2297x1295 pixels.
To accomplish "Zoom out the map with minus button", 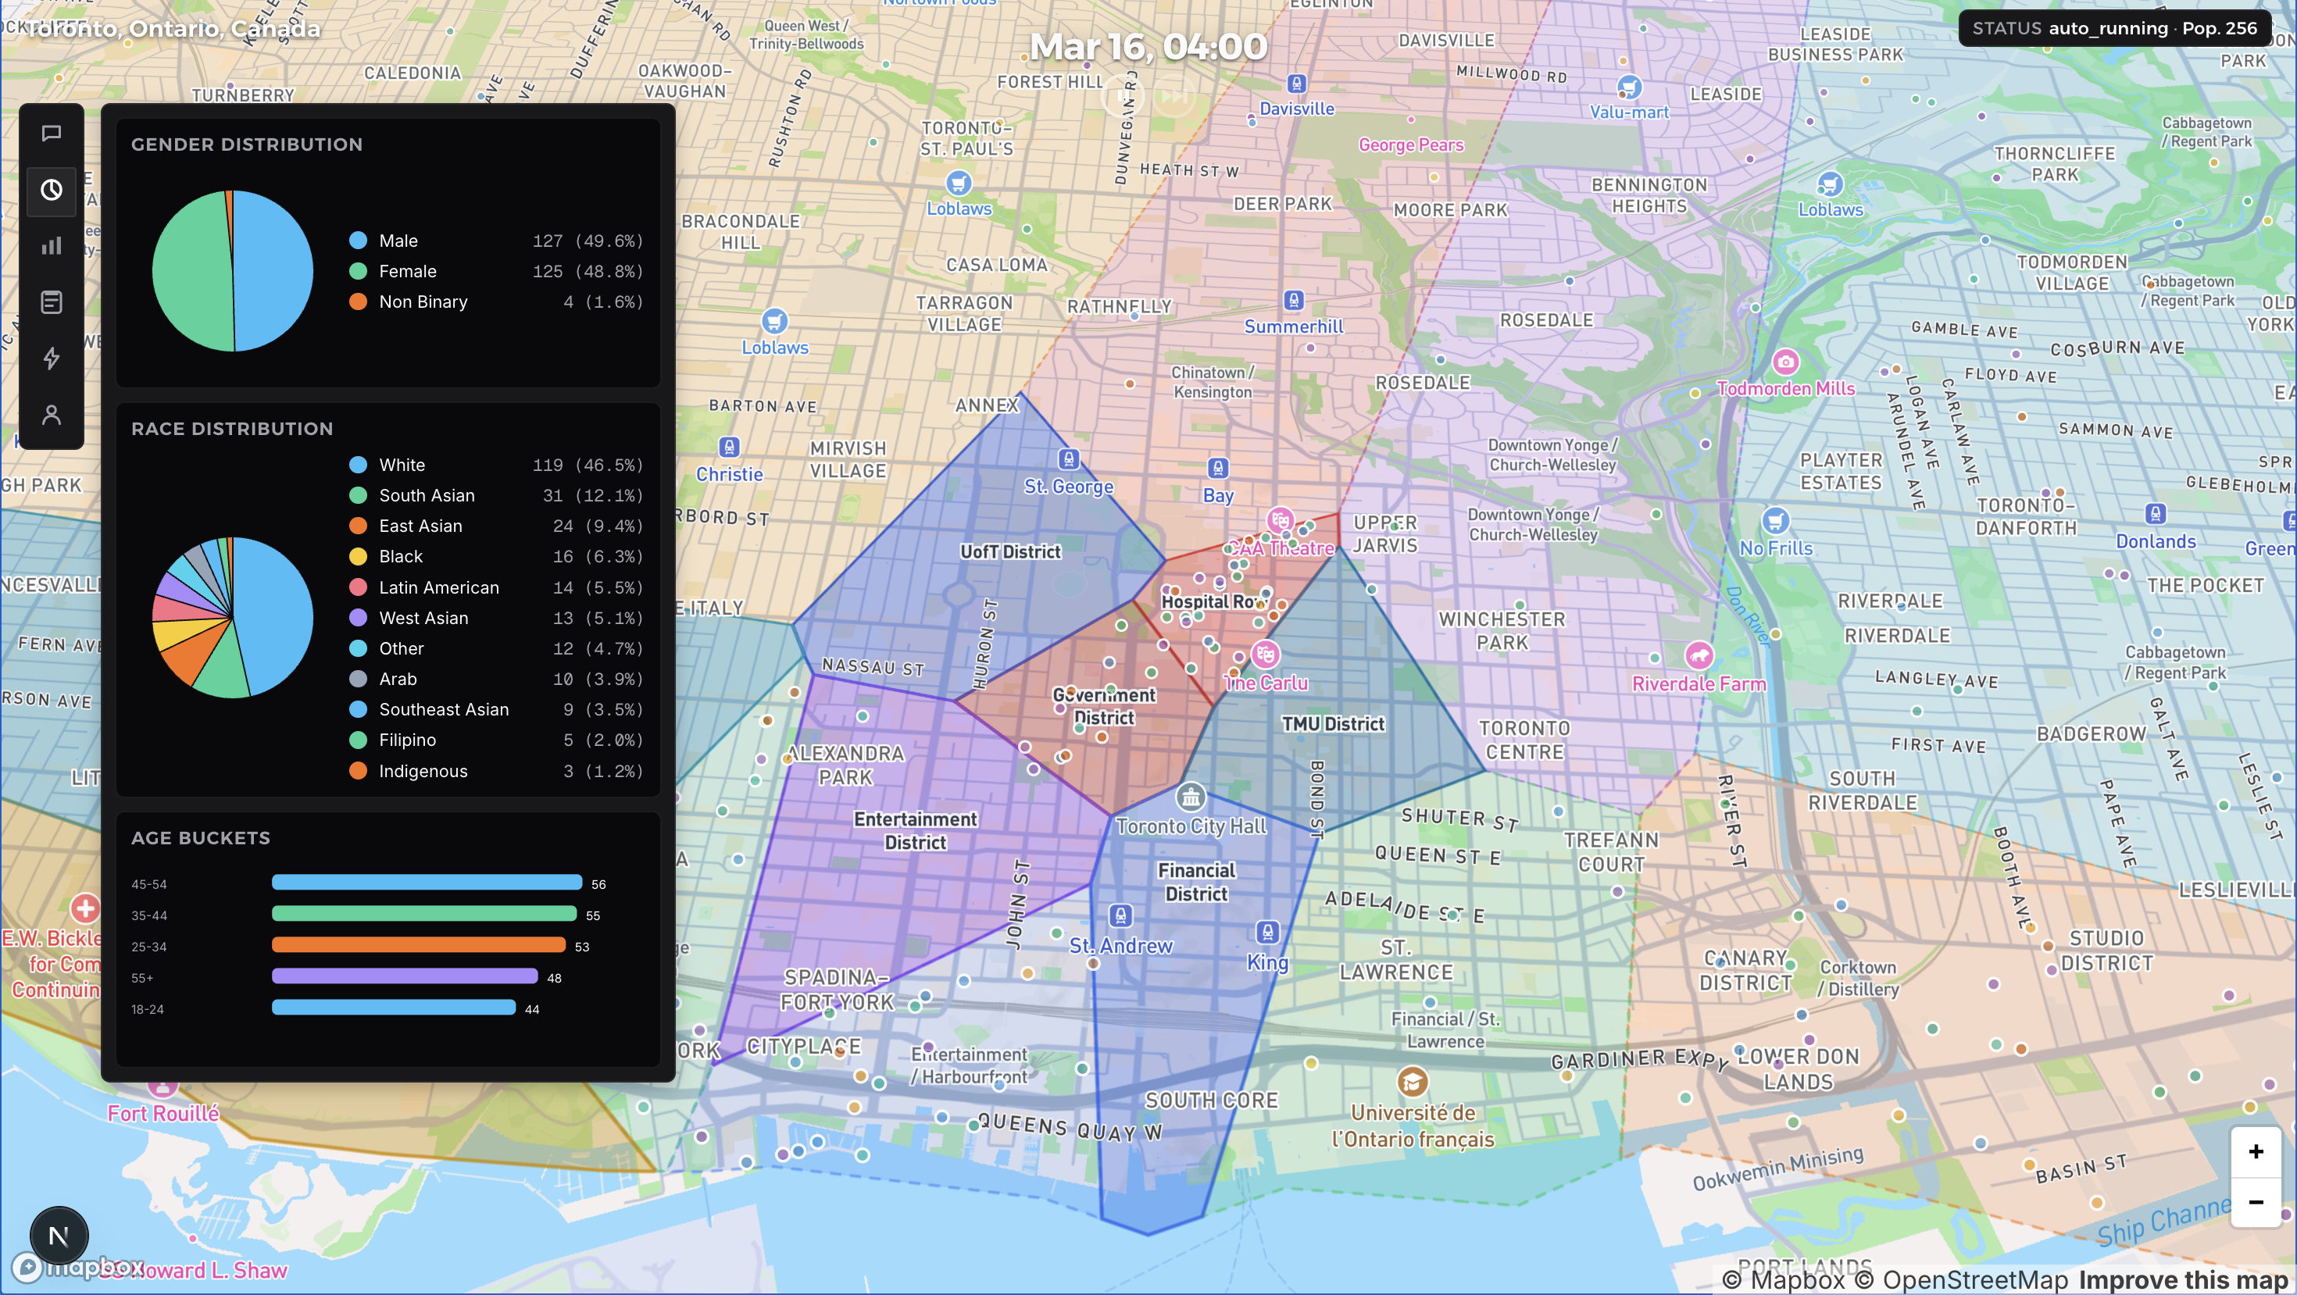I will click(2255, 1201).
